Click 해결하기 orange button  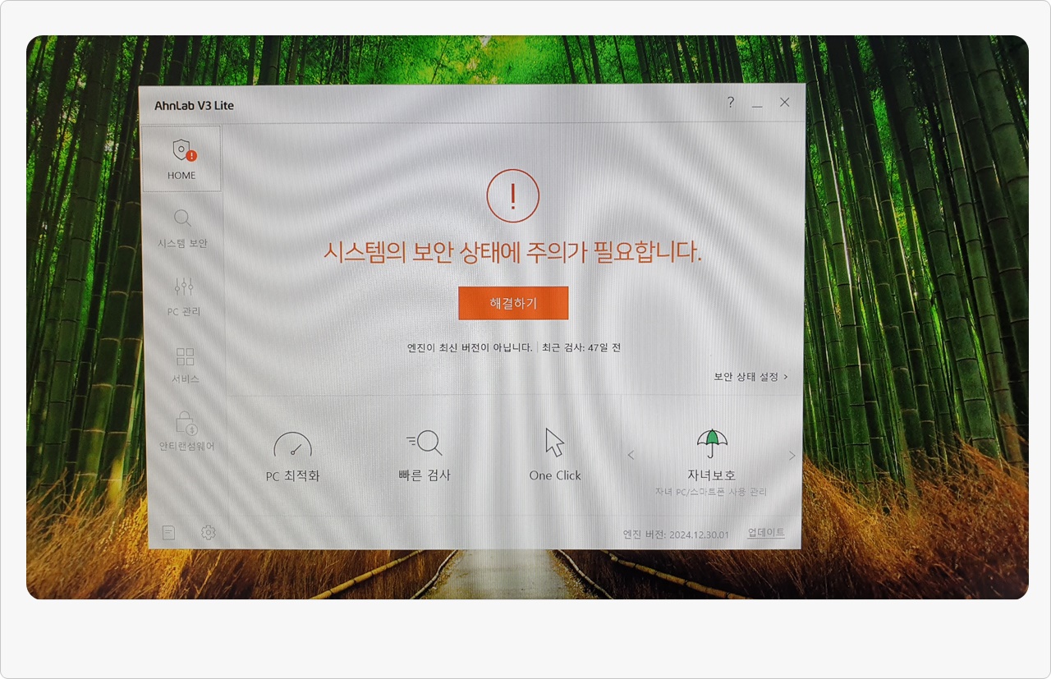click(513, 303)
